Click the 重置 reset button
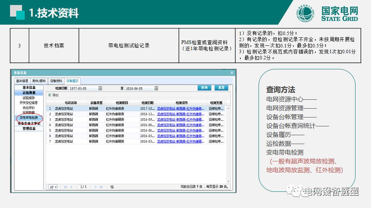 tap(221, 88)
